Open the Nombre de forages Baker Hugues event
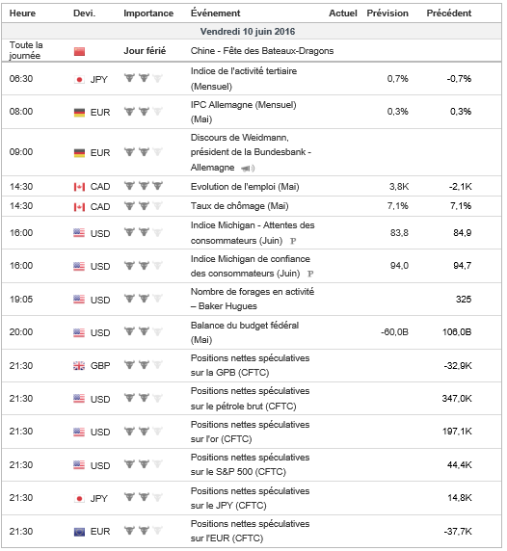This screenshot has width=507, height=551. click(253, 299)
